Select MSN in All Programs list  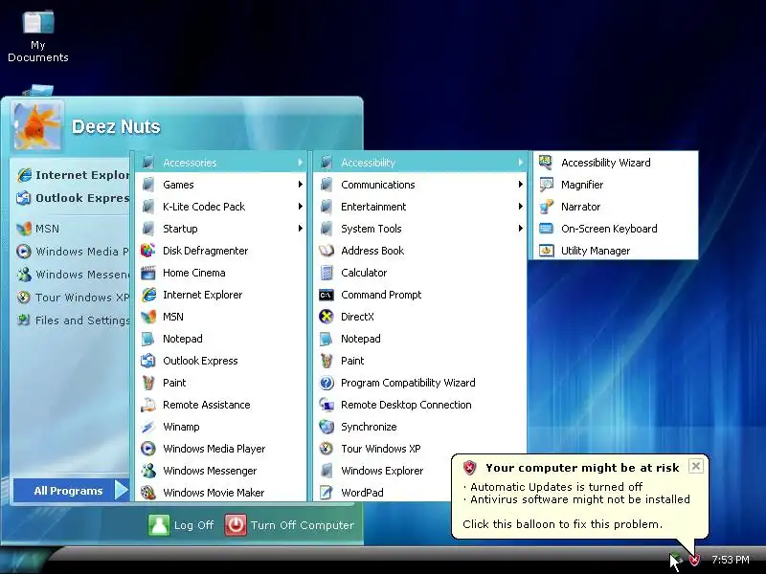point(221,317)
